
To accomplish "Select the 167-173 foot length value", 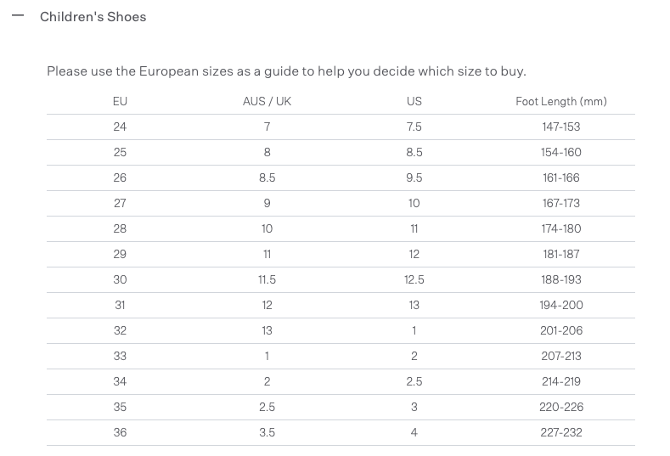I will coord(561,203).
